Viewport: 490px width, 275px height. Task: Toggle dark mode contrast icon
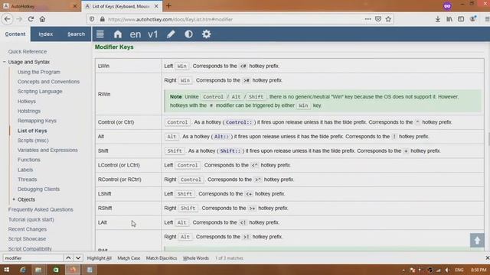tap(188, 34)
